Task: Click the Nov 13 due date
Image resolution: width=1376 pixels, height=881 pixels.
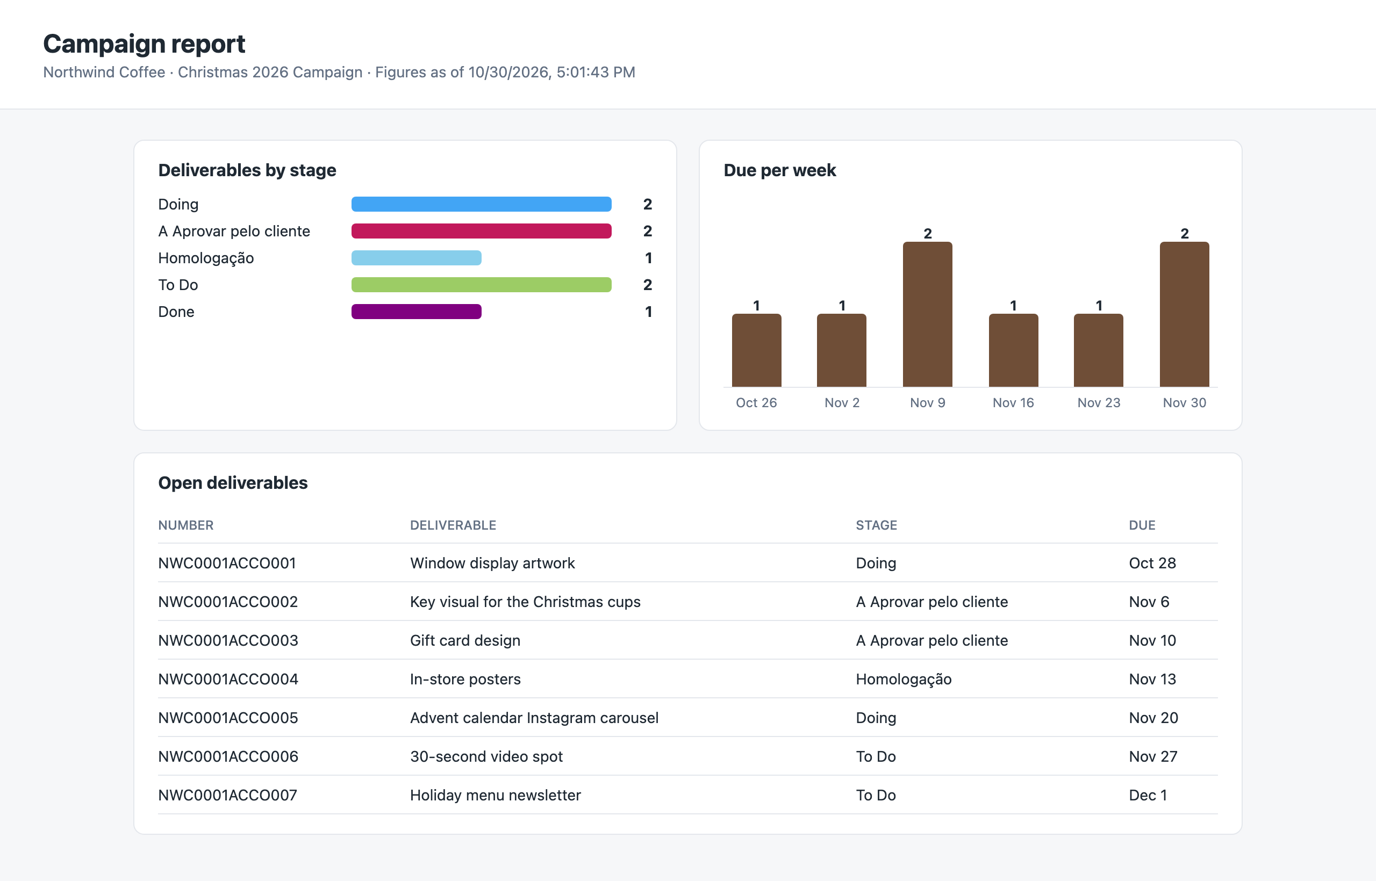Action: pos(1152,679)
